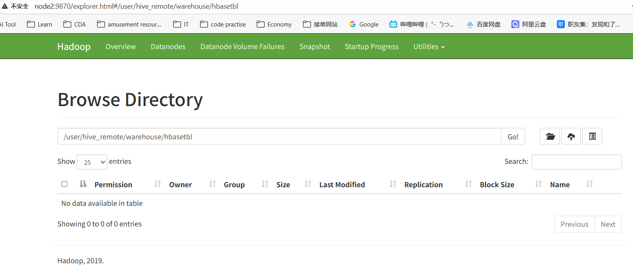Click sort arrows beside Owner column
Screen dimensions: 633x268
212,184
